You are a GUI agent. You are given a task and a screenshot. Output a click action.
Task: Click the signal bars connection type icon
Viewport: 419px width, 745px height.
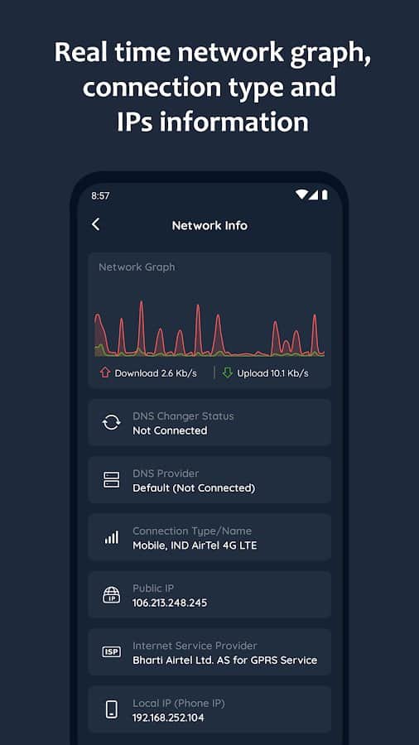[x=111, y=537]
